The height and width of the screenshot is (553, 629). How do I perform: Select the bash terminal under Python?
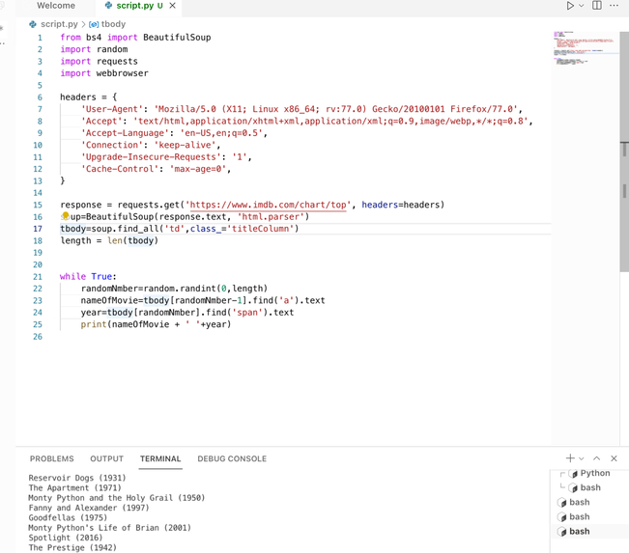[589, 487]
